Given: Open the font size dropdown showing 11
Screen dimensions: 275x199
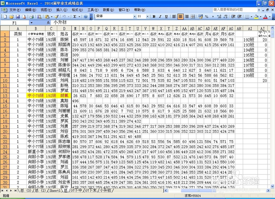Looking at the screenshot, I should pos(147,16).
